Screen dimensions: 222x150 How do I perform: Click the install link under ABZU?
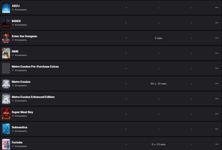coord(20,10)
